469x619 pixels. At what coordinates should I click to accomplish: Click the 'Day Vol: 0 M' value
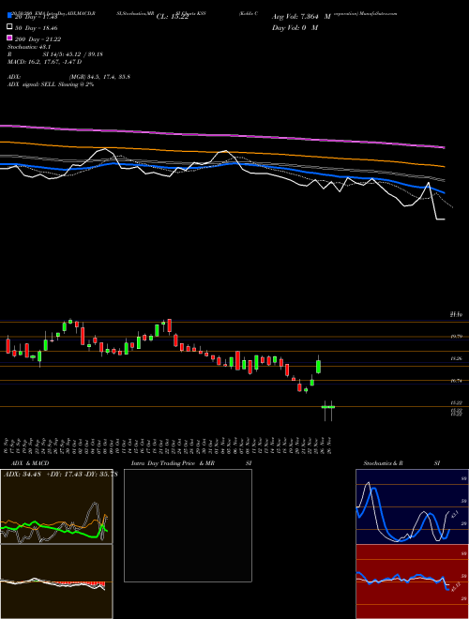click(295, 27)
